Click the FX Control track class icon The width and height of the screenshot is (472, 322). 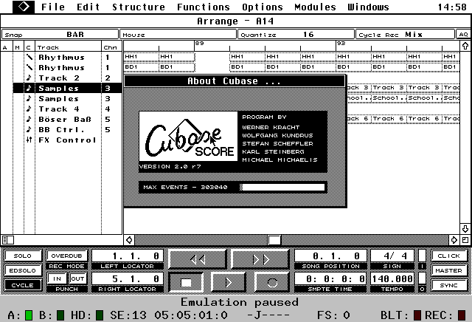[x=28, y=140]
